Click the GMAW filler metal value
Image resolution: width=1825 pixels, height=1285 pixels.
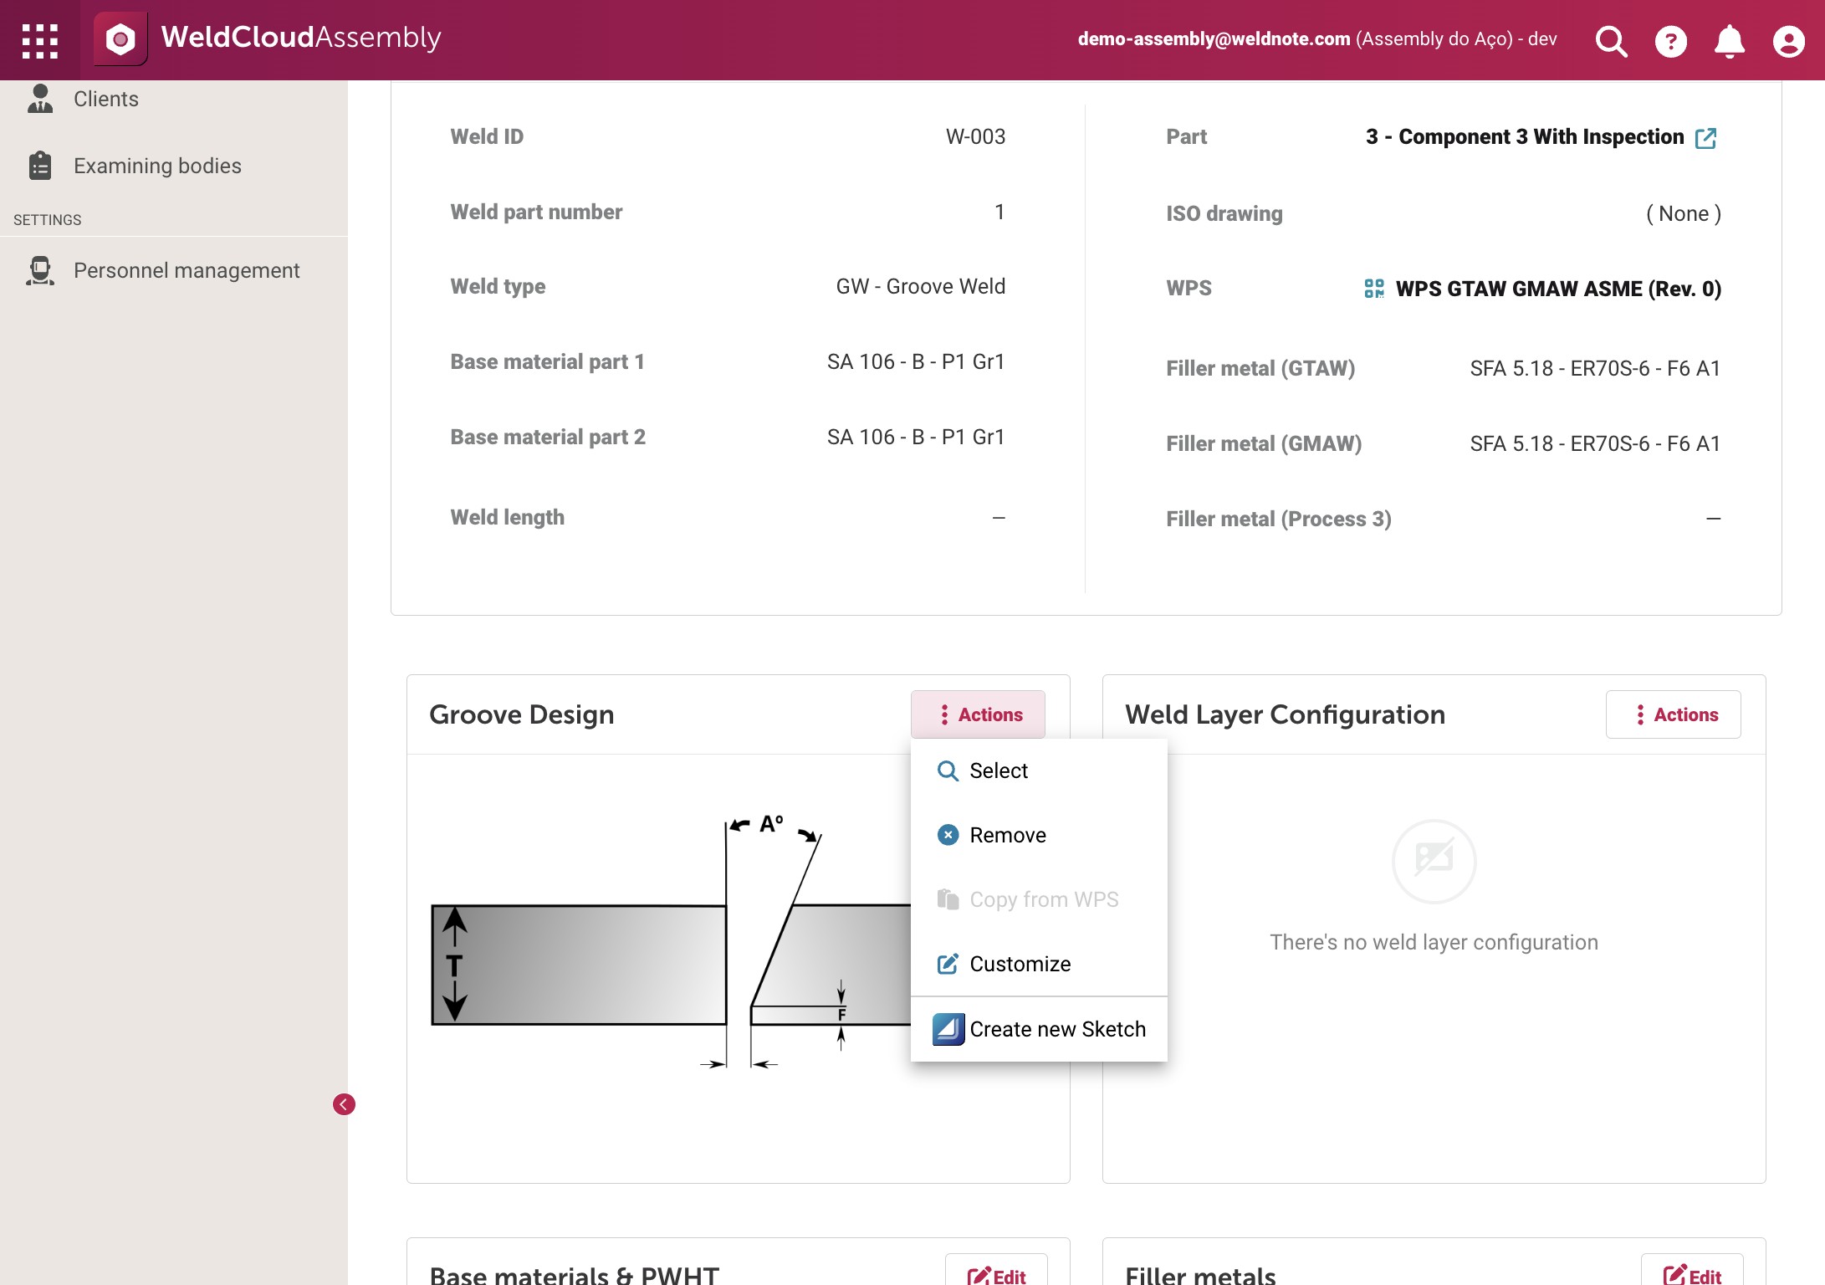point(1595,443)
